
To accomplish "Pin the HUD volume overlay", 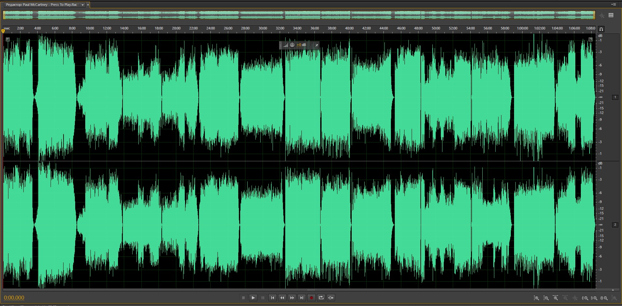I will (x=317, y=45).
